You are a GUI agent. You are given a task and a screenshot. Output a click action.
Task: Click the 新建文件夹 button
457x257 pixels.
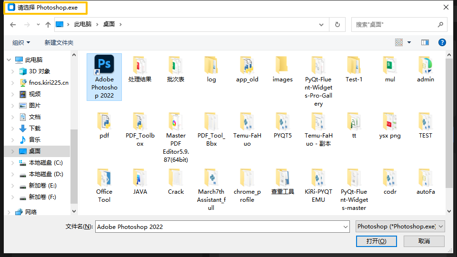tap(59, 42)
